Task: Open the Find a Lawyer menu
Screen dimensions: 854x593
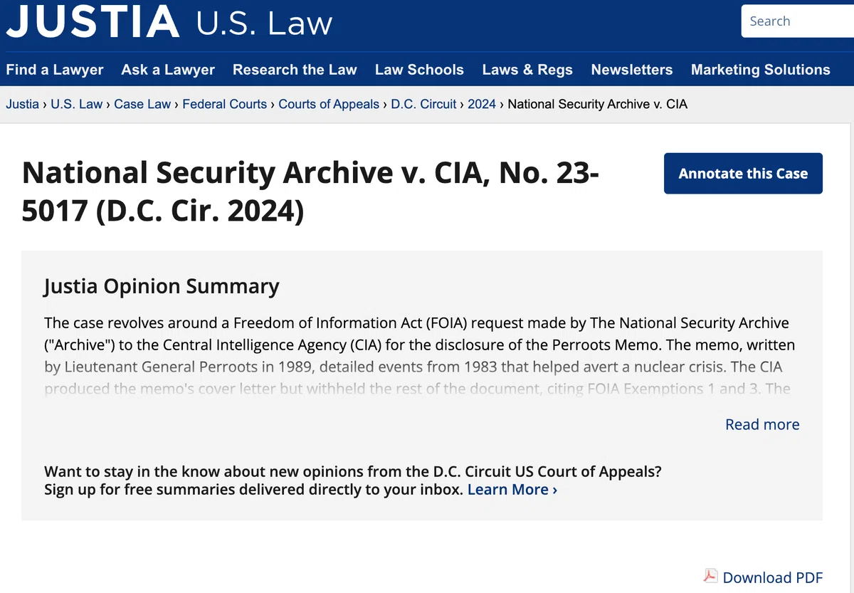Action: click(55, 70)
